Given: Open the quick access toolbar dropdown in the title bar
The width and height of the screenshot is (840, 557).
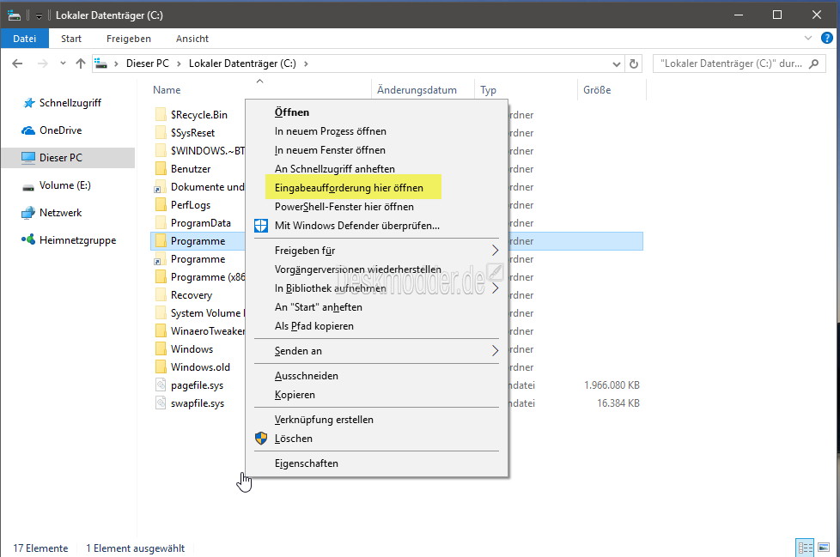Looking at the screenshot, I should coord(39,15).
